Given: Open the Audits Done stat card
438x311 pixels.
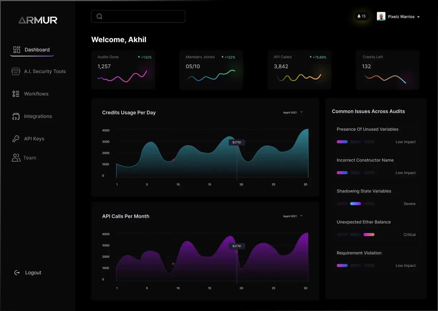Looking at the screenshot, I should pos(123,70).
